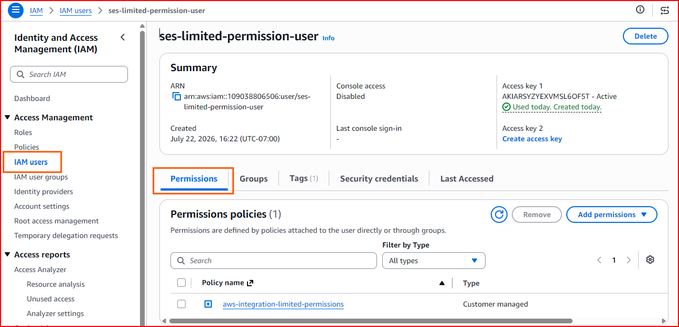The height and width of the screenshot is (327, 679).
Task: Go to previous page of policies
Action: [599, 260]
